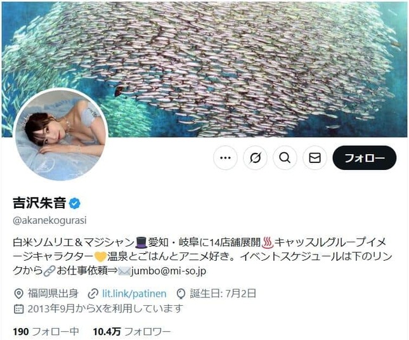Click the search magnifier icon
409x340 pixels.
pyautogui.click(x=285, y=158)
